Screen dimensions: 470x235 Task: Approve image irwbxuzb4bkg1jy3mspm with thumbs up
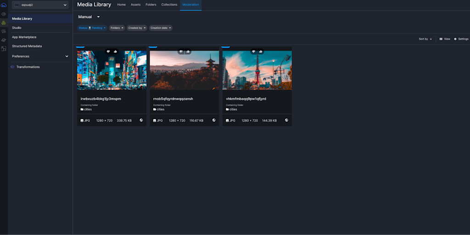point(115,51)
